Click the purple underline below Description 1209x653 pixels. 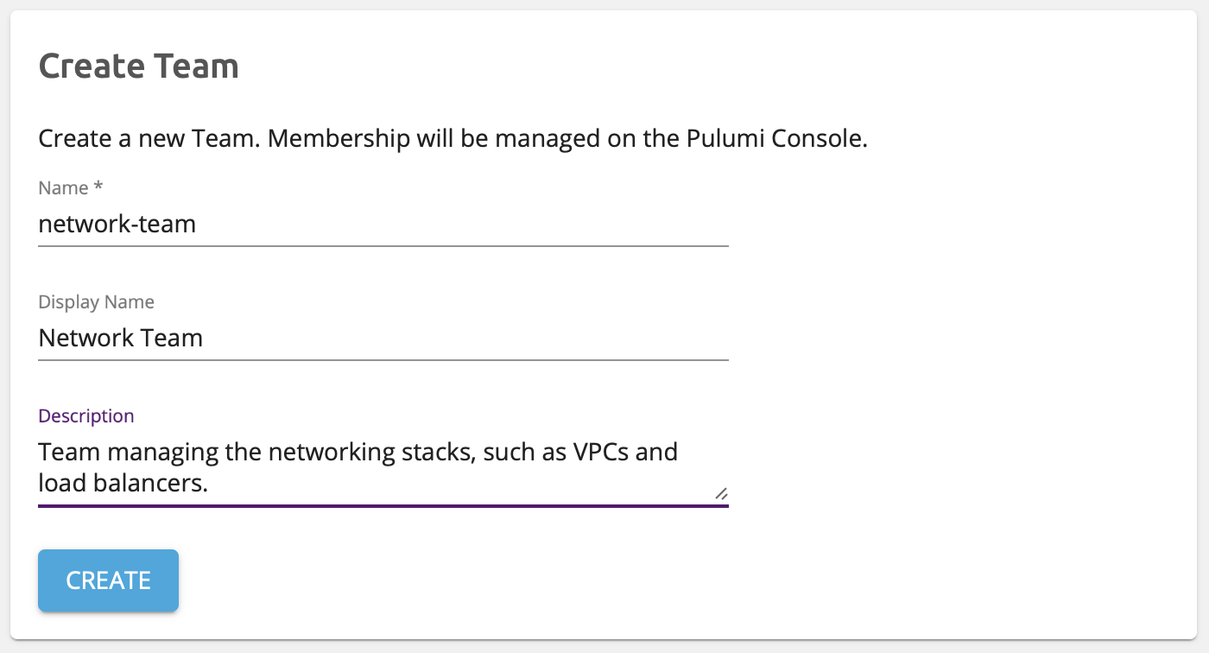pyautogui.click(x=383, y=505)
